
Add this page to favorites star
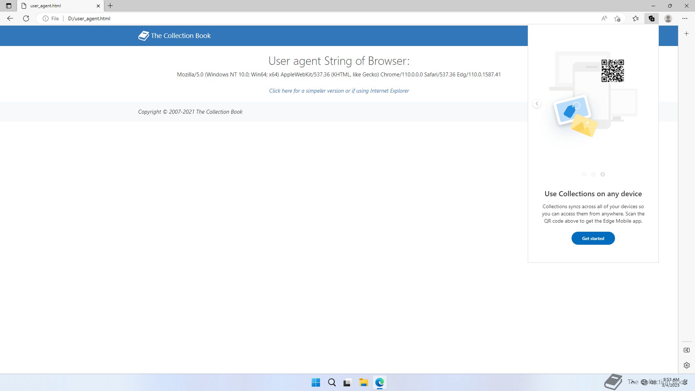tap(618, 18)
